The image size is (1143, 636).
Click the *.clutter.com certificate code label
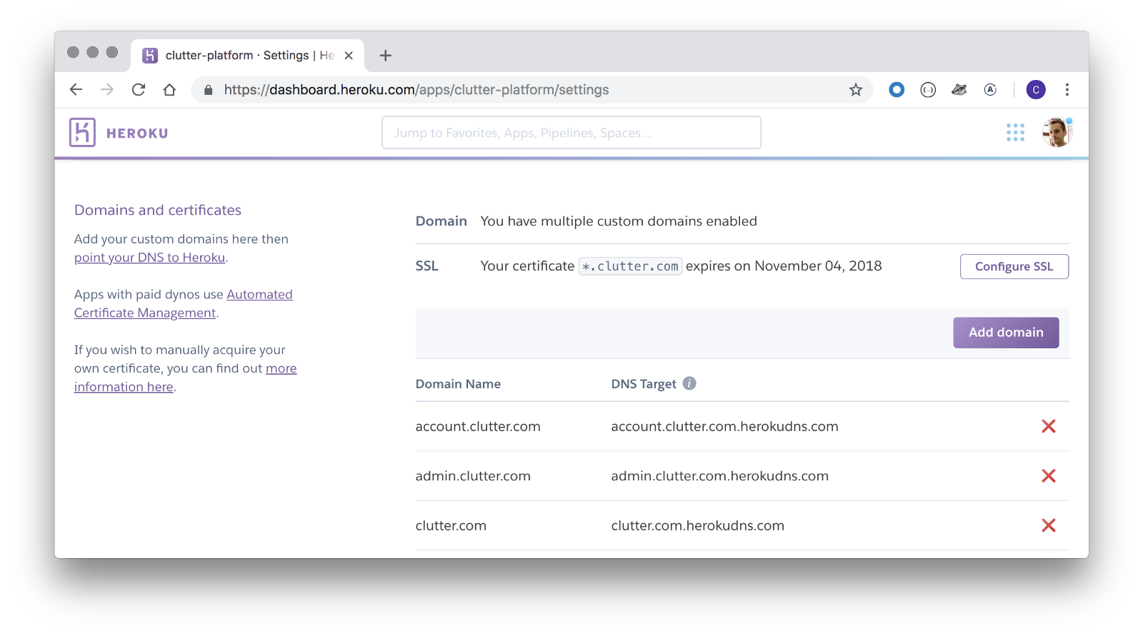630,266
